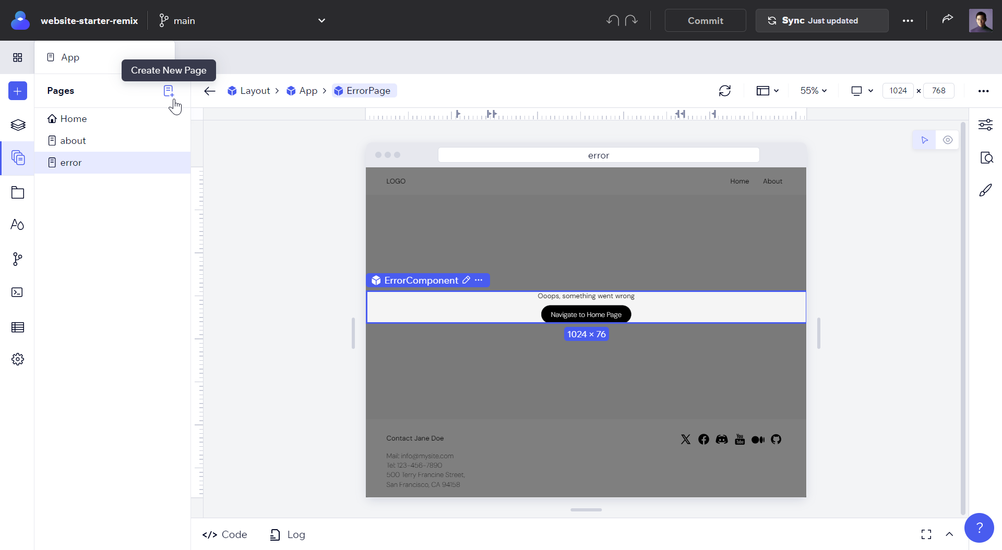Open the 55% zoom dropdown
The height and width of the screenshot is (550, 1002).
814,91
